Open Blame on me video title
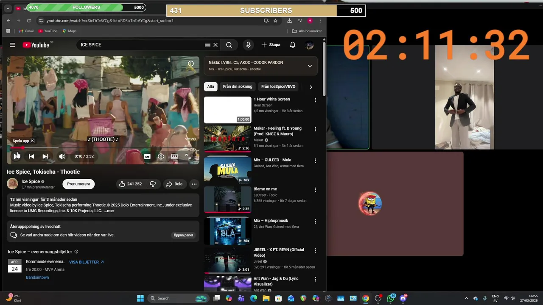The width and height of the screenshot is (543, 305). 266,189
